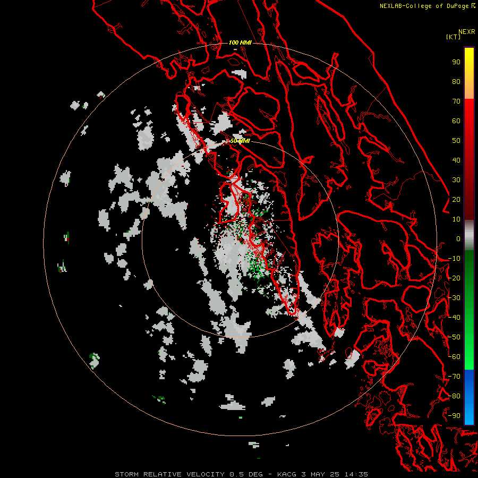Click the NEXR label above the color bar
The height and width of the screenshot is (478, 478).
point(466,32)
